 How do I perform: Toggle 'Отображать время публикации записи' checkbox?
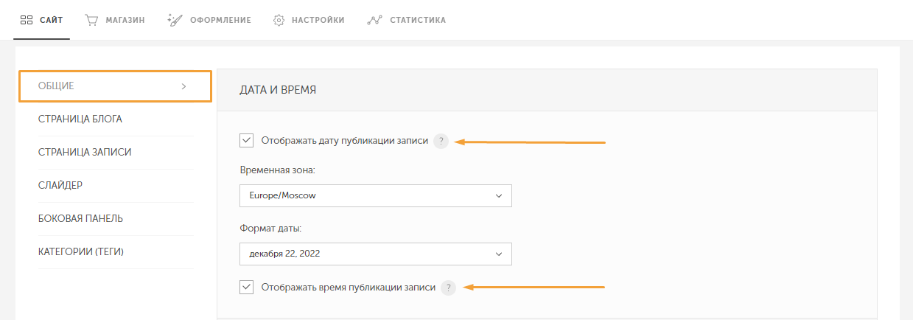(x=247, y=288)
